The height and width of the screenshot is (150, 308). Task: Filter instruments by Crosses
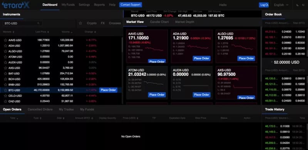tap(115, 23)
